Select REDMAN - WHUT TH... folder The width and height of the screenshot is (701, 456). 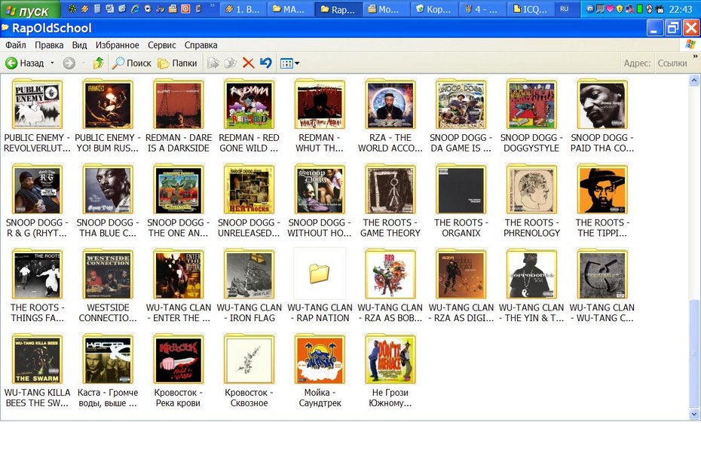[320, 116]
